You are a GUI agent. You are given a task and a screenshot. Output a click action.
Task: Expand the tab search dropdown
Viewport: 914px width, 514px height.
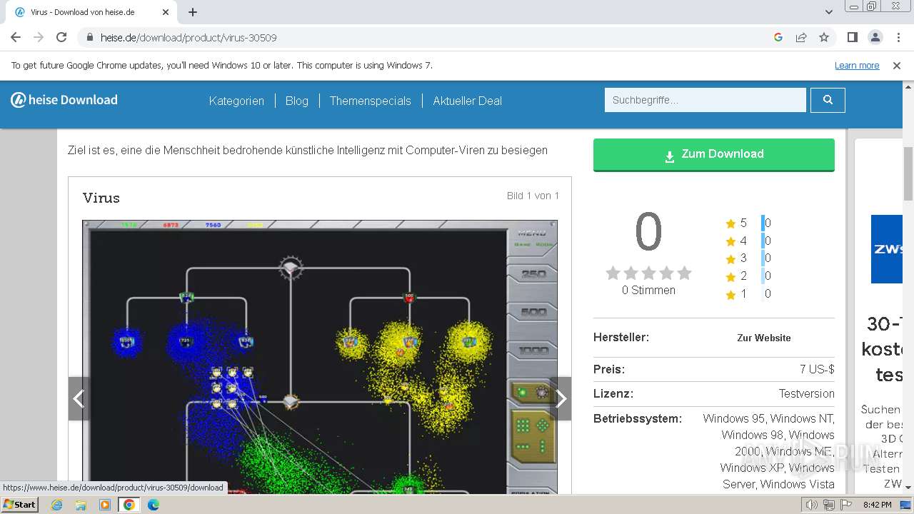tap(828, 12)
